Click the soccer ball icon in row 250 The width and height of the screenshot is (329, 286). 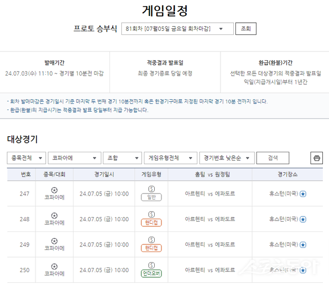(54, 266)
